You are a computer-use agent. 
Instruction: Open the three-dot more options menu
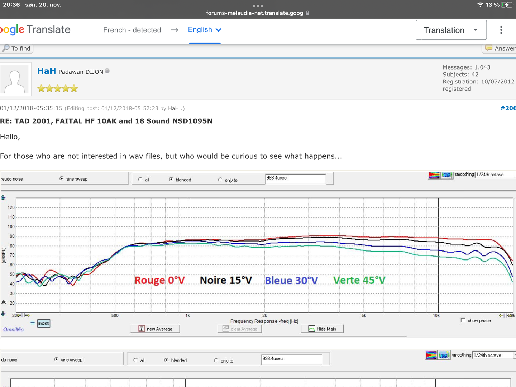point(501,30)
